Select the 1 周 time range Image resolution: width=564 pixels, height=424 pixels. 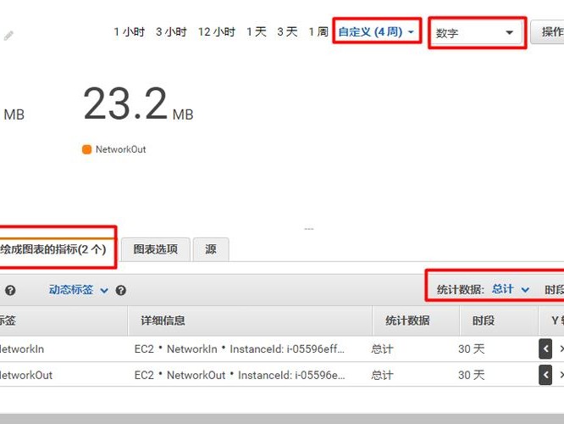318,31
